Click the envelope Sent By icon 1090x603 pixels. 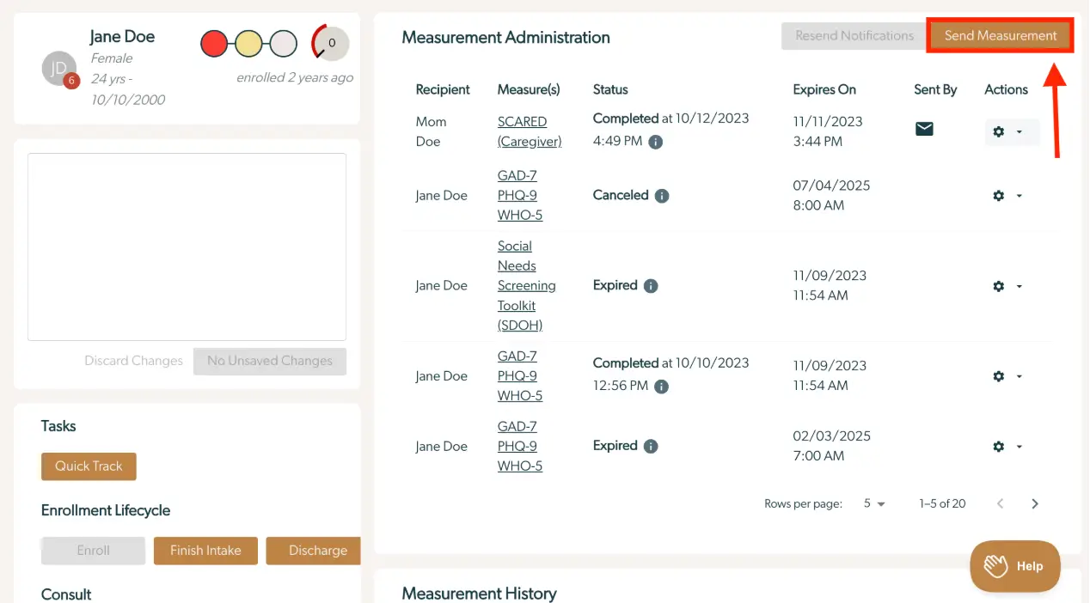click(x=923, y=128)
